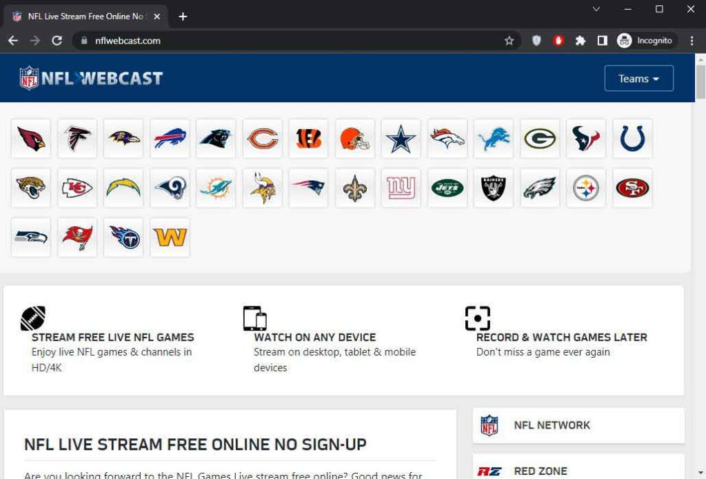Click the Seattle Seahawks logo
The height and width of the screenshot is (479, 706).
pos(31,237)
